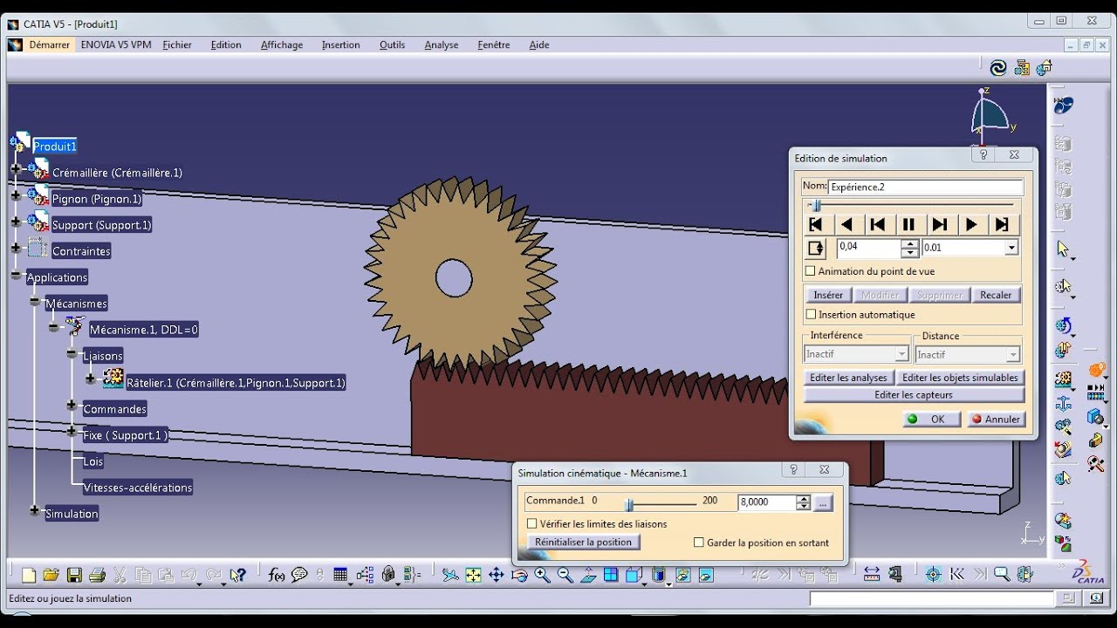Image resolution: width=1117 pixels, height=628 pixels.
Task: Open the Démarrer menu
Action: [49, 44]
